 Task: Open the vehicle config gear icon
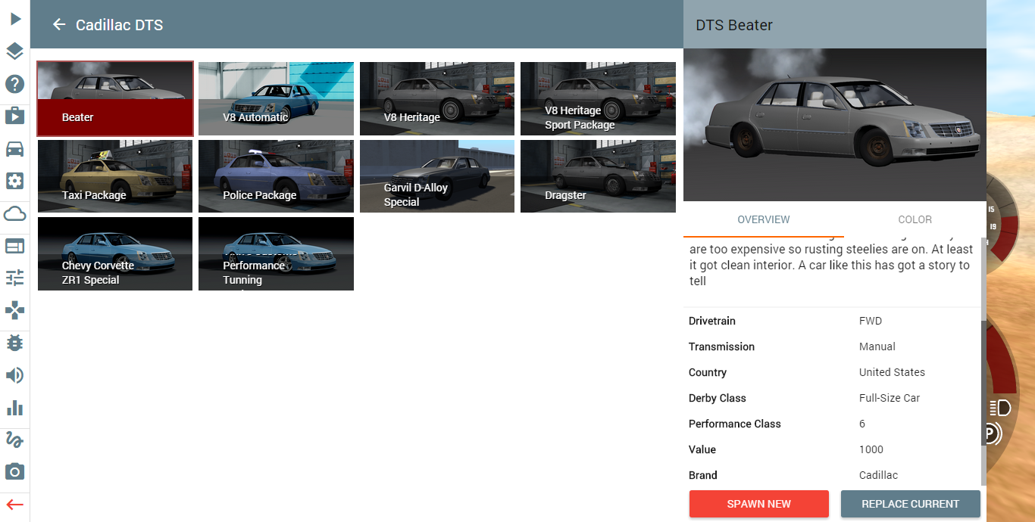[x=14, y=181]
